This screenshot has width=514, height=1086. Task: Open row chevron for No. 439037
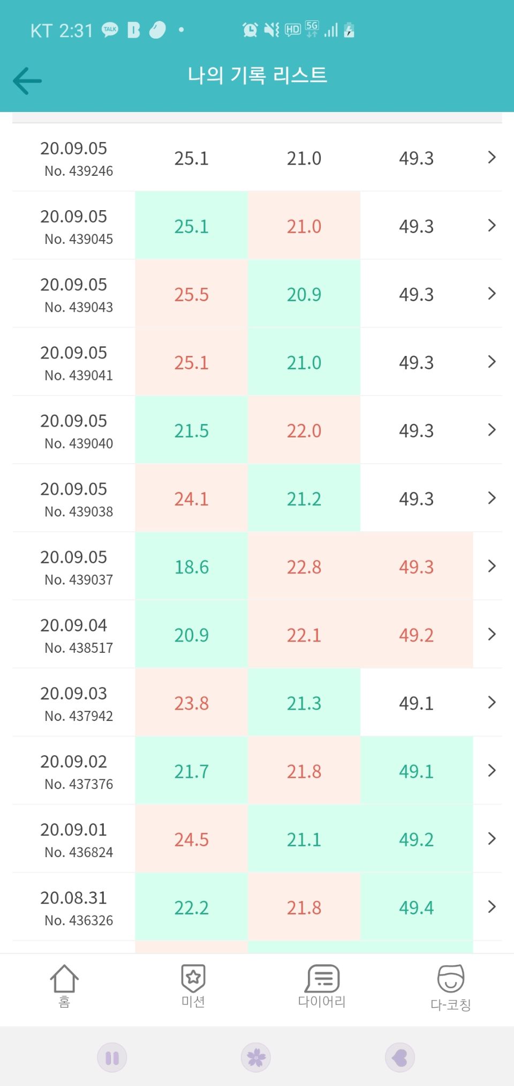(492, 566)
